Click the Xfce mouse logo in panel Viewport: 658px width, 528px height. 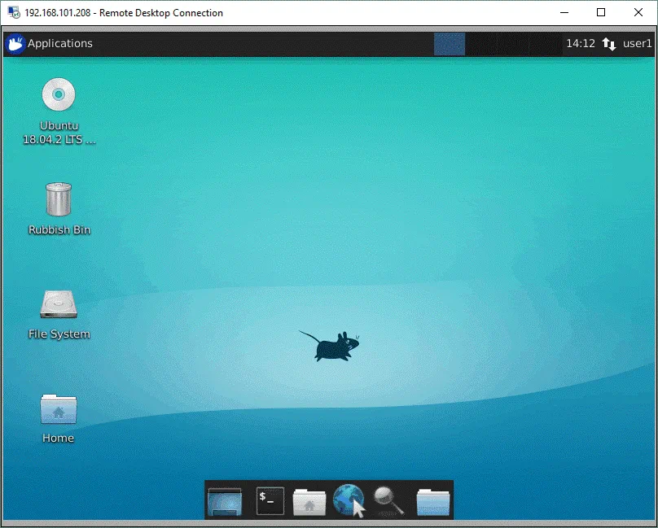[x=15, y=44]
